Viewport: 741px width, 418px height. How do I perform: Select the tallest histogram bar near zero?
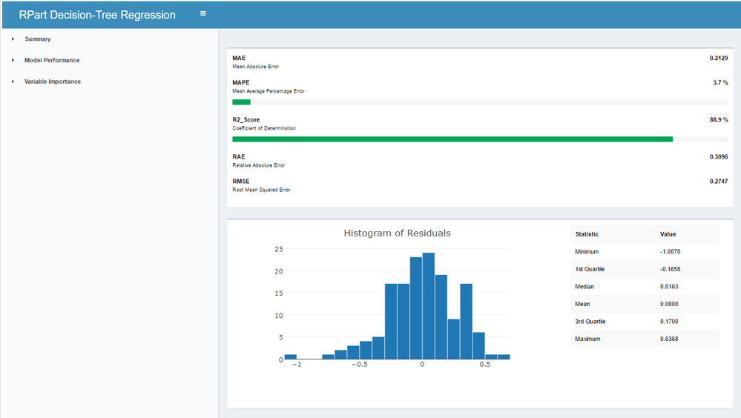click(429, 306)
